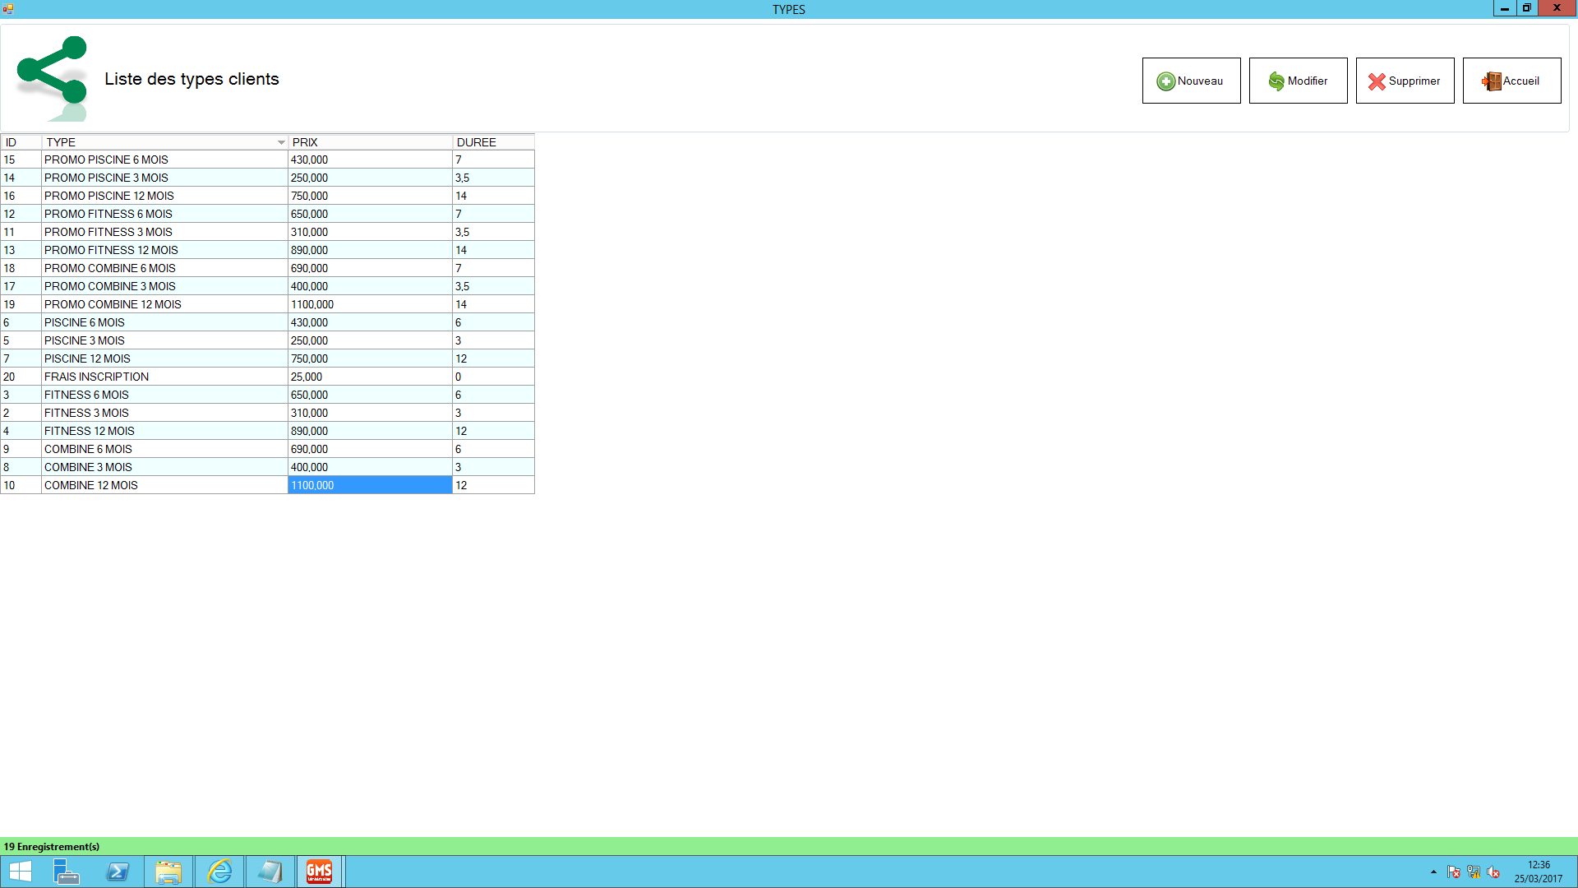Click the Nouveau button's green plus icon
This screenshot has height=888, width=1578.
coord(1165,81)
